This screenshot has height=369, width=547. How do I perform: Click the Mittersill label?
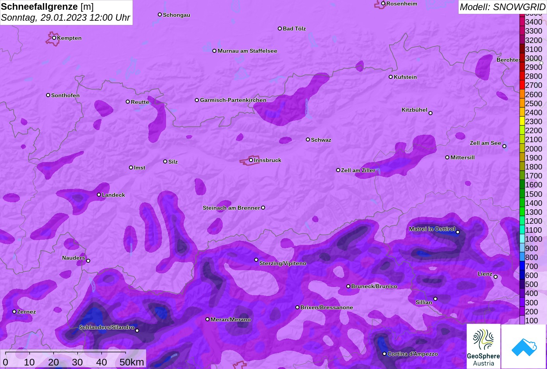[463, 157]
